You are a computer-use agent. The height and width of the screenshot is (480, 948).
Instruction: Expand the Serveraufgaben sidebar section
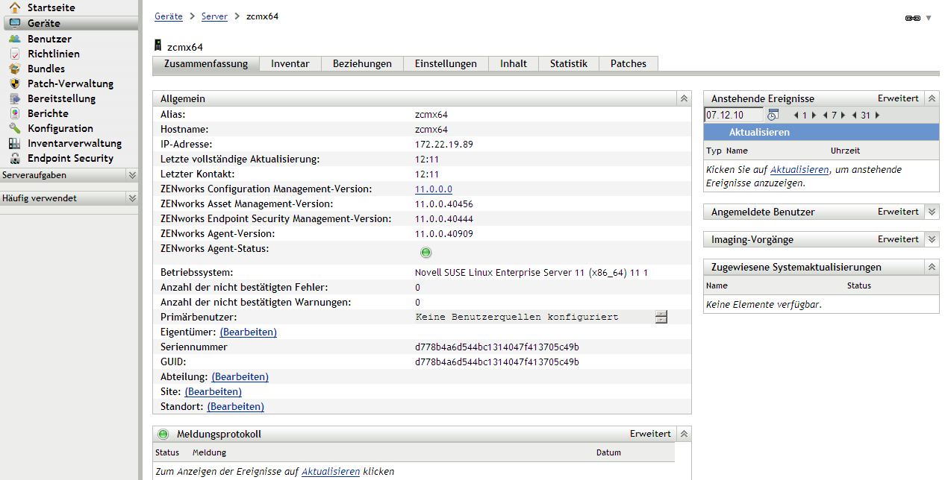pyautogui.click(x=132, y=175)
